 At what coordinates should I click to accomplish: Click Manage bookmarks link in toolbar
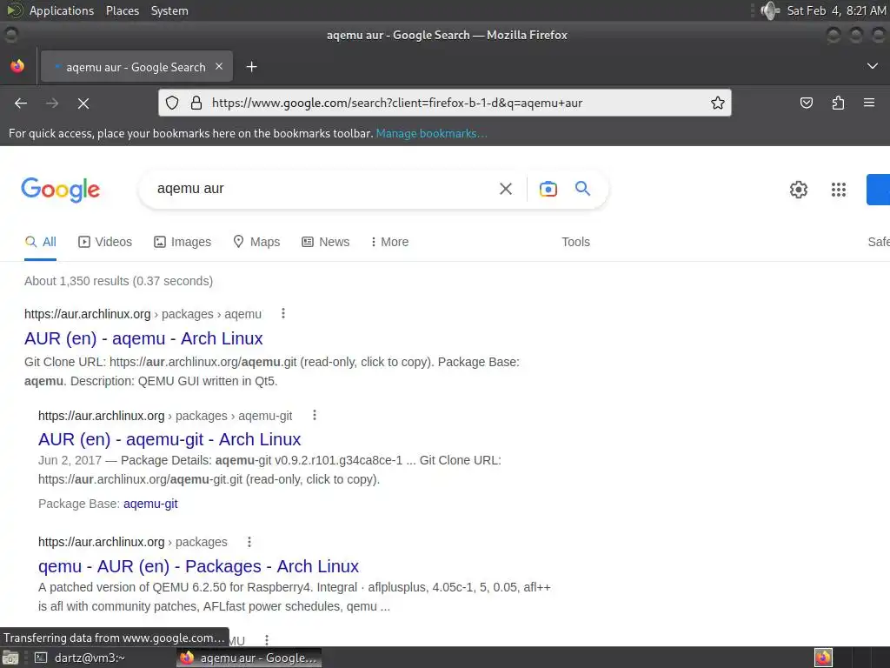coord(431,133)
